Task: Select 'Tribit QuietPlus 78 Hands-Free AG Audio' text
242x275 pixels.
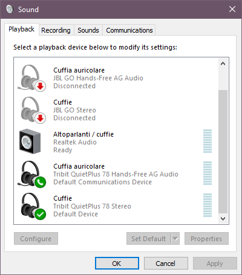Action: [x=116, y=174]
